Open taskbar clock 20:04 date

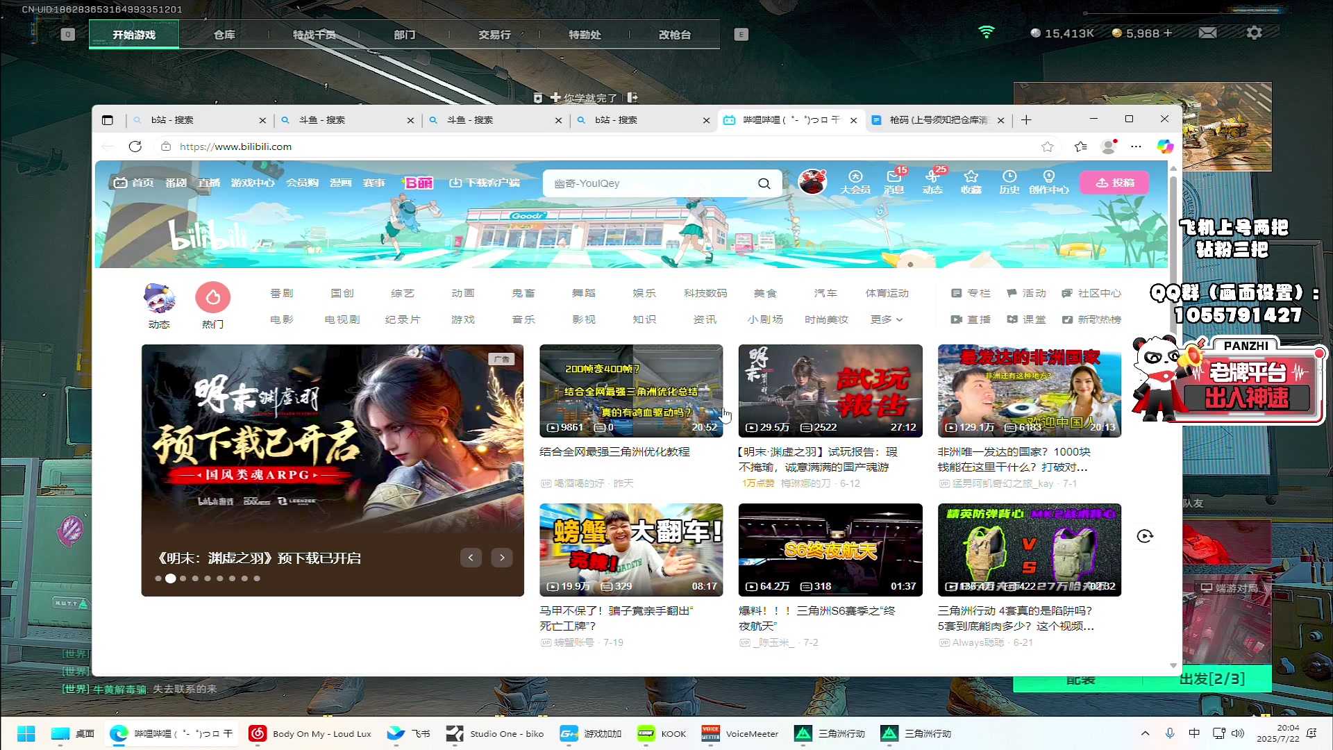[1277, 733]
